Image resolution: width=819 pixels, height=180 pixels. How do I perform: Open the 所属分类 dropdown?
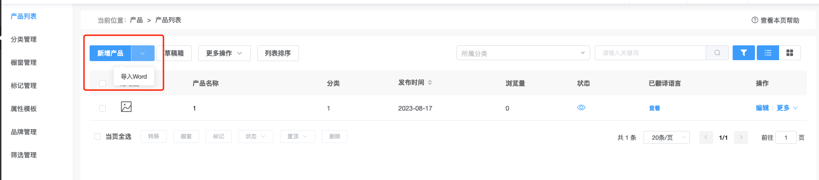523,53
